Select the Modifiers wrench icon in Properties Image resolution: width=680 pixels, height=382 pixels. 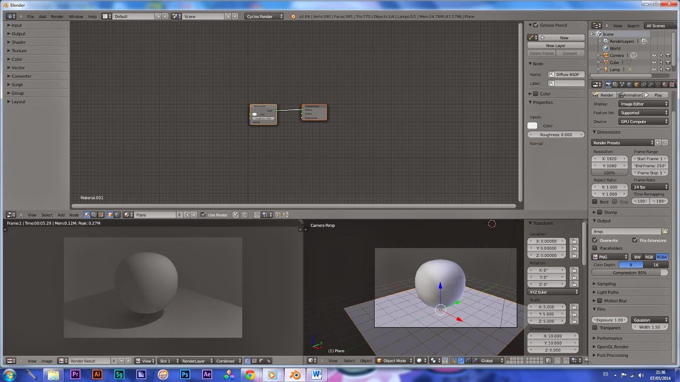point(651,84)
